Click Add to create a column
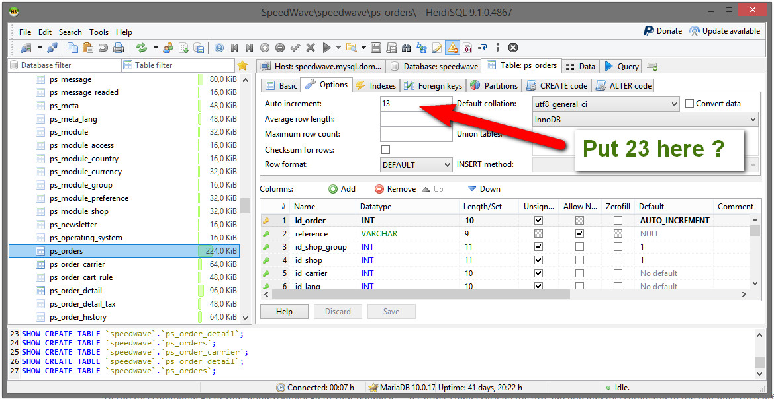This screenshot has height=399, width=774. tap(342, 189)
